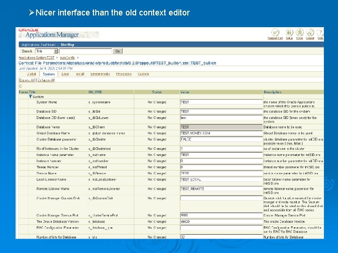Open the Help icon
Screen dimensions: 338x253
tap(320, 32)
